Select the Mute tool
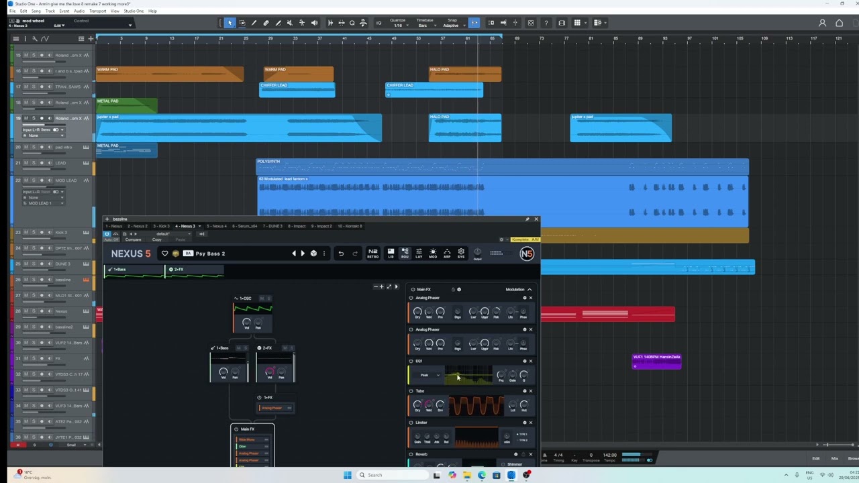The width and height of the screenshot is (859, 483). 290,23
